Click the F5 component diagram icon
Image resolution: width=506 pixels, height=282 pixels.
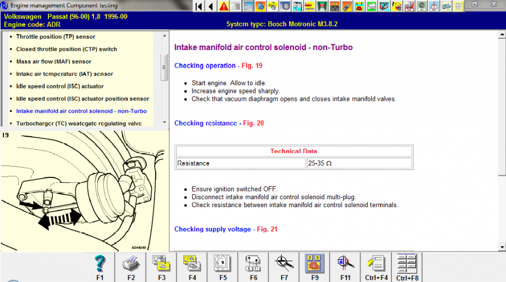[222, 263]
